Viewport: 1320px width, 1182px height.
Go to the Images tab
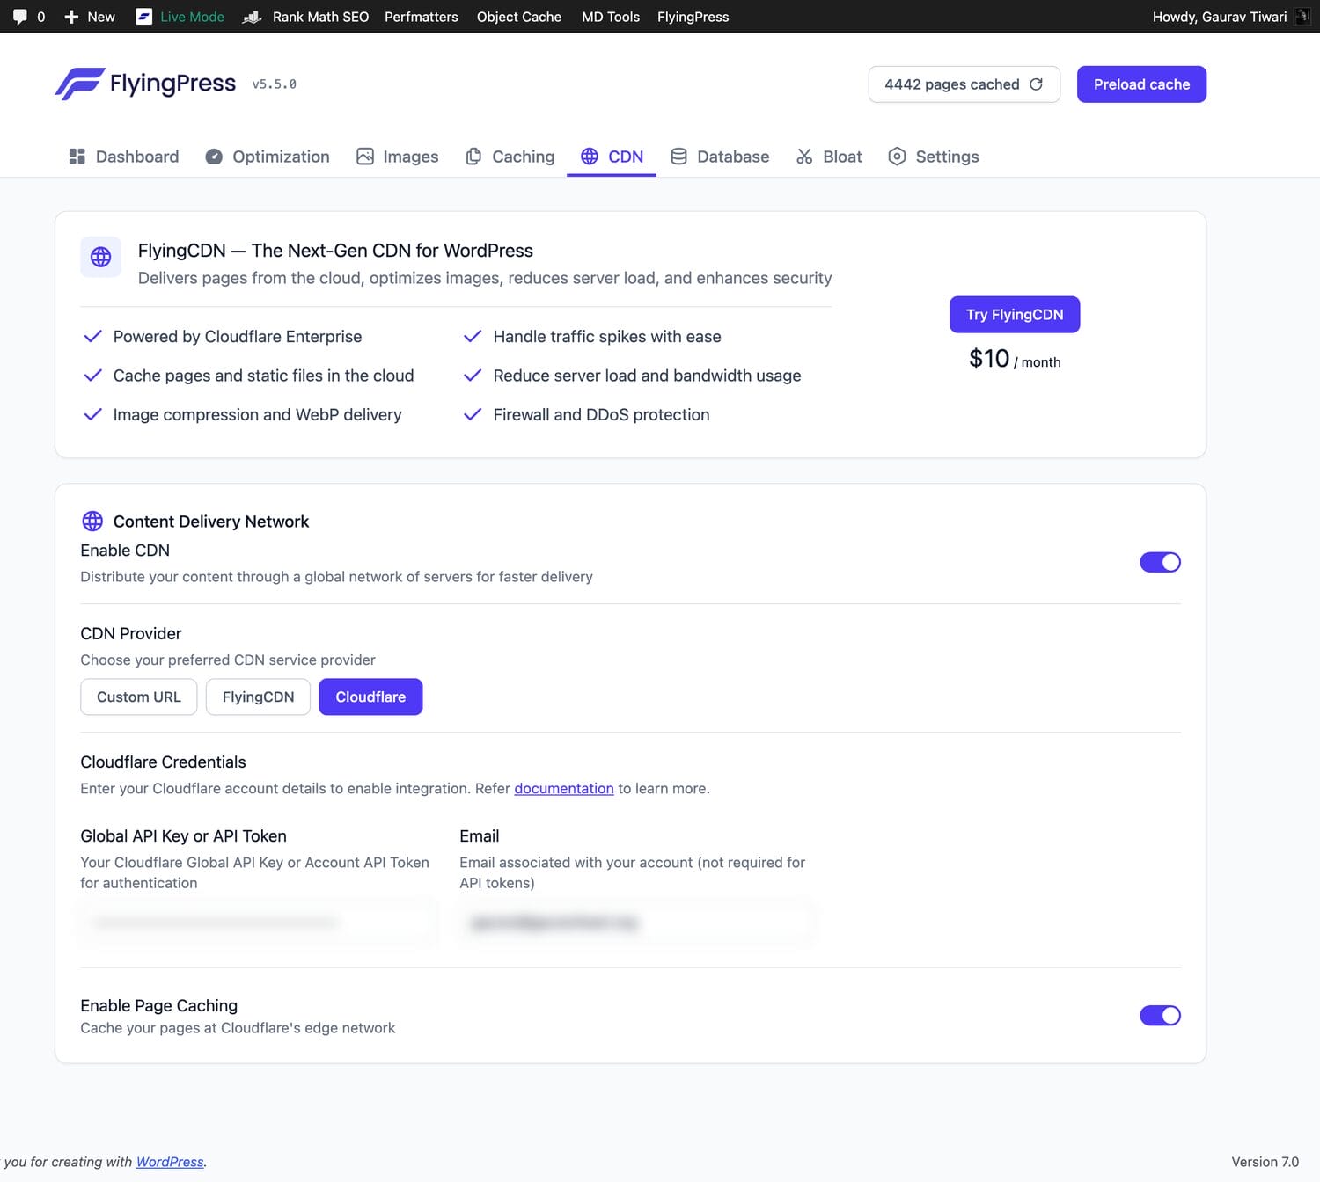pyautogui.click(x=398, y=157)
